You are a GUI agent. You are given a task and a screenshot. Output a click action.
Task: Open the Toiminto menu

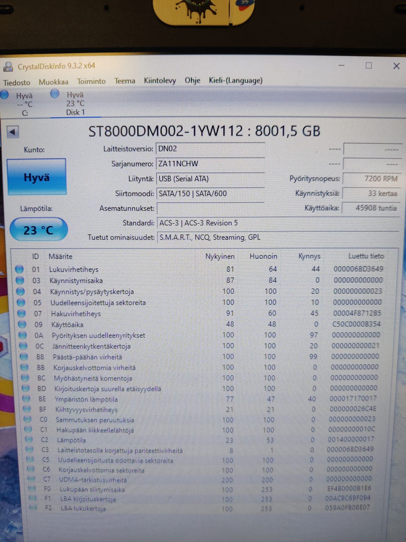91,81
